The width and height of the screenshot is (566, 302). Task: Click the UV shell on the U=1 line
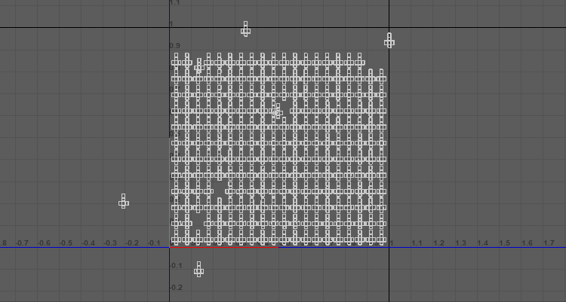(389, 41)
